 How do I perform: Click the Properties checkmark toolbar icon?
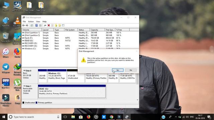coord(52,25)
